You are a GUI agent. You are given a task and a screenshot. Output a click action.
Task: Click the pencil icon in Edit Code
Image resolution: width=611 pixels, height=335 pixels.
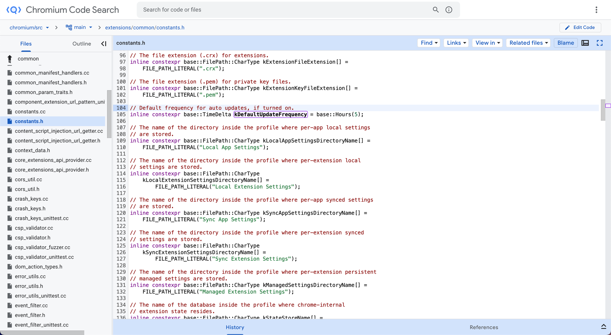567,27
